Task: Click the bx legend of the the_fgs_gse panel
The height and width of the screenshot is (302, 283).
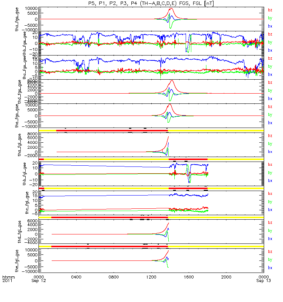Action: [x=270, y=123]
